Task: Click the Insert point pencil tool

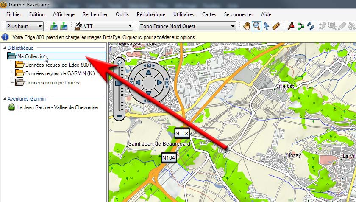Action: click(x=322, y=26)
